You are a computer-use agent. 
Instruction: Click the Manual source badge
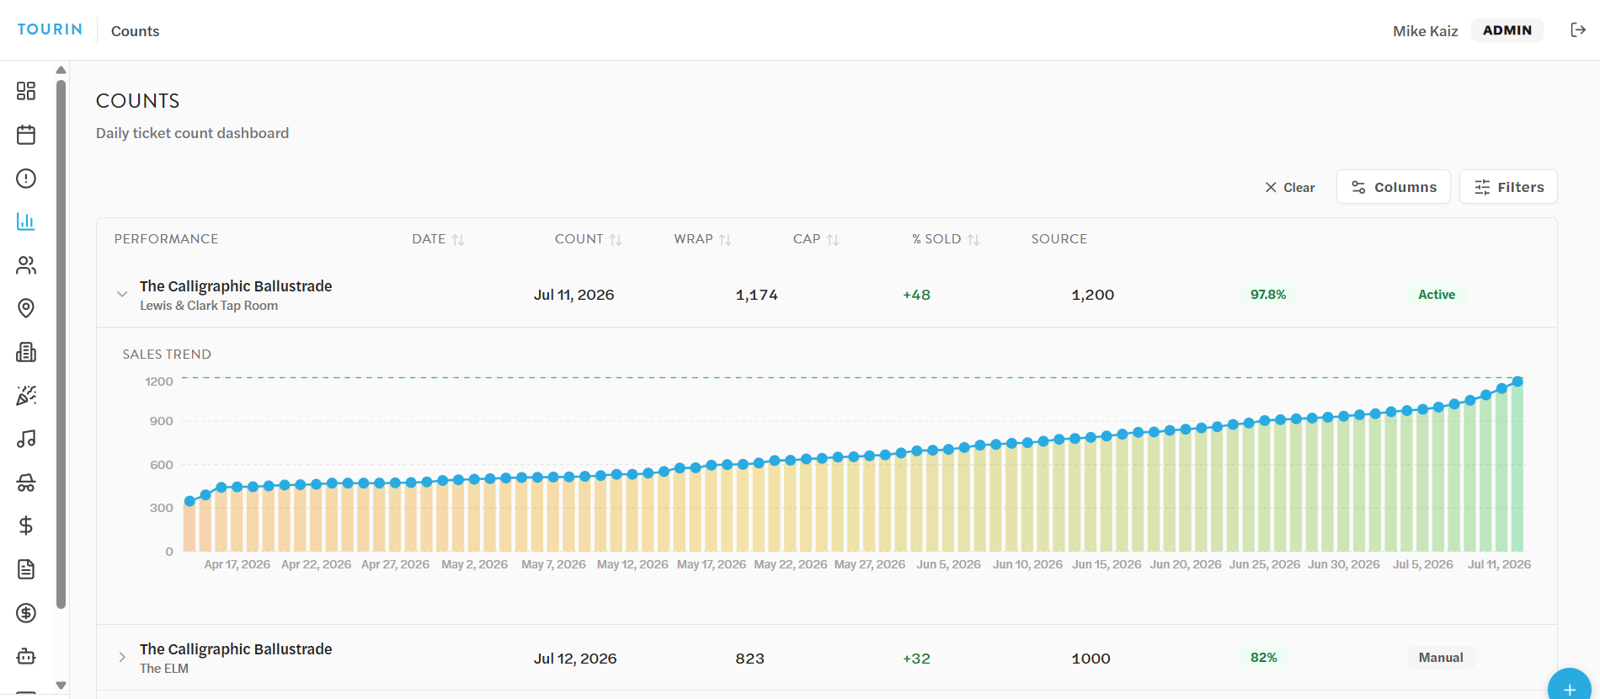[1441, 658]
